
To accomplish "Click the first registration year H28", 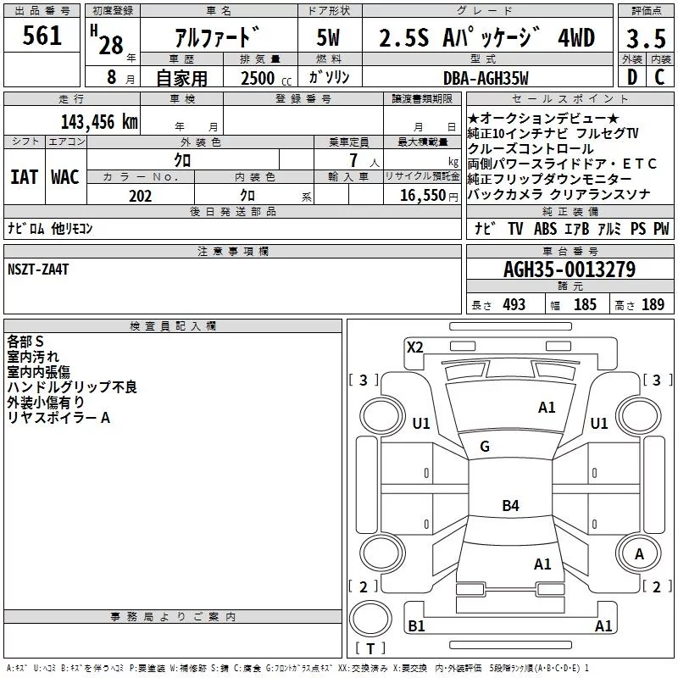I will [107, 40].
